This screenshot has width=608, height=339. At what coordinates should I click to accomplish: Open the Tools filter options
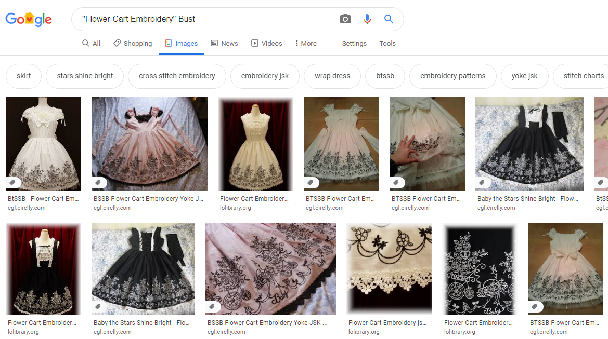pyautogui.click(x=387, y=44)
